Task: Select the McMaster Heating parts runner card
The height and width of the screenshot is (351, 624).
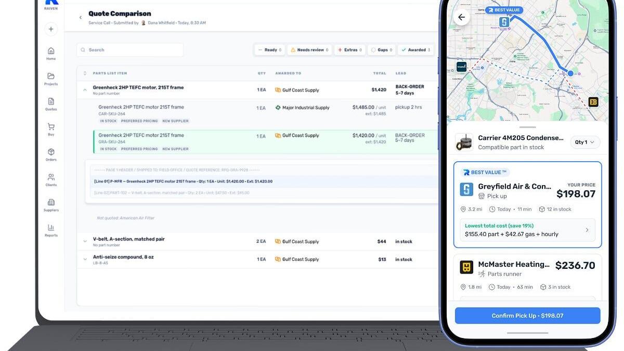Action: pos(527,277)
